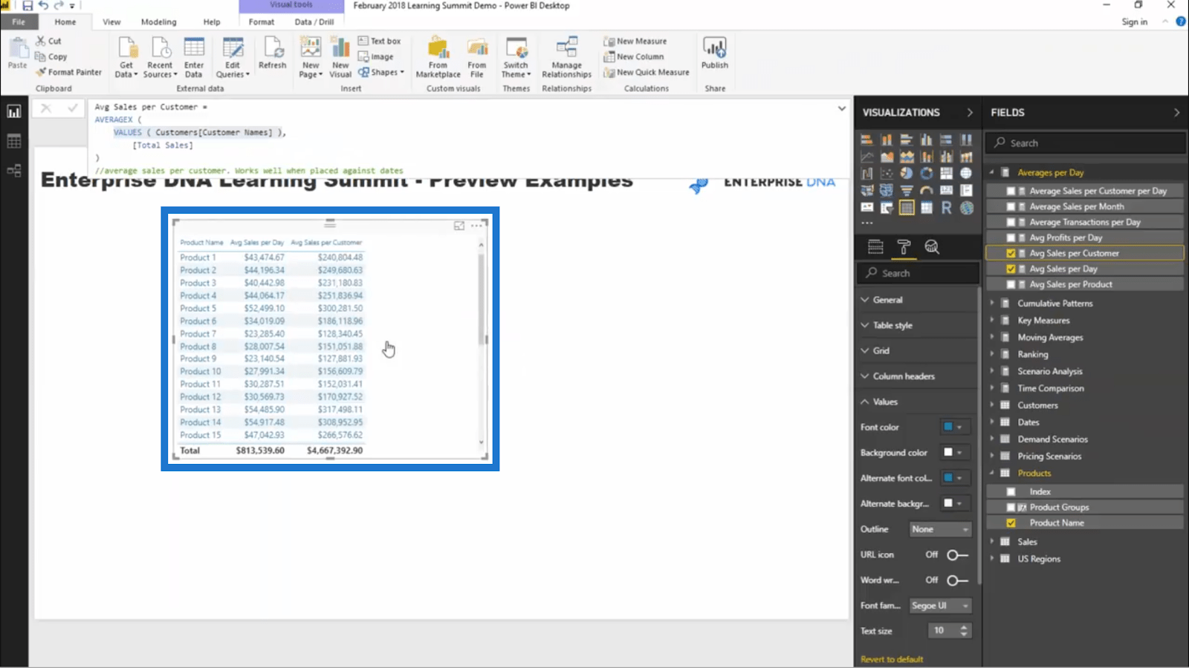Switch to the Data / Drill tab
Screen dimensions: 1189x668
tap(314, 22)
